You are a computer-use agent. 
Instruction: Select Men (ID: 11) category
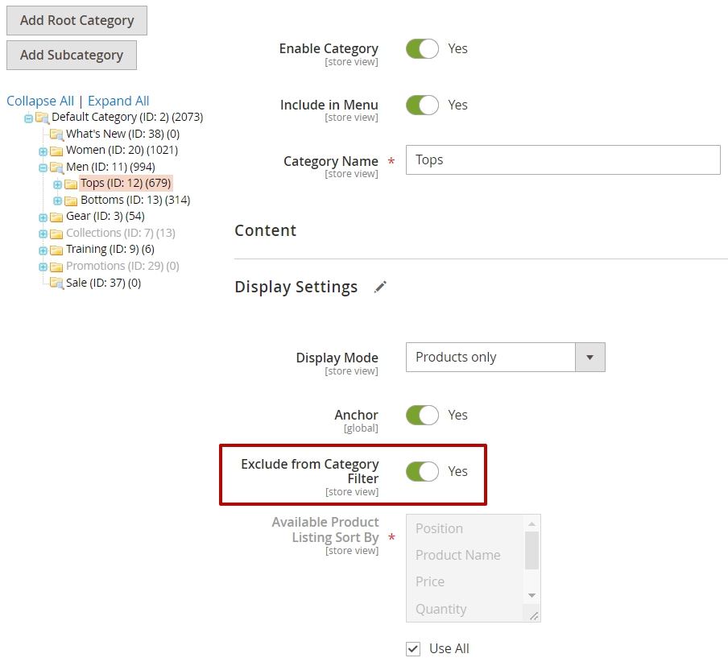tap(110, 167)
